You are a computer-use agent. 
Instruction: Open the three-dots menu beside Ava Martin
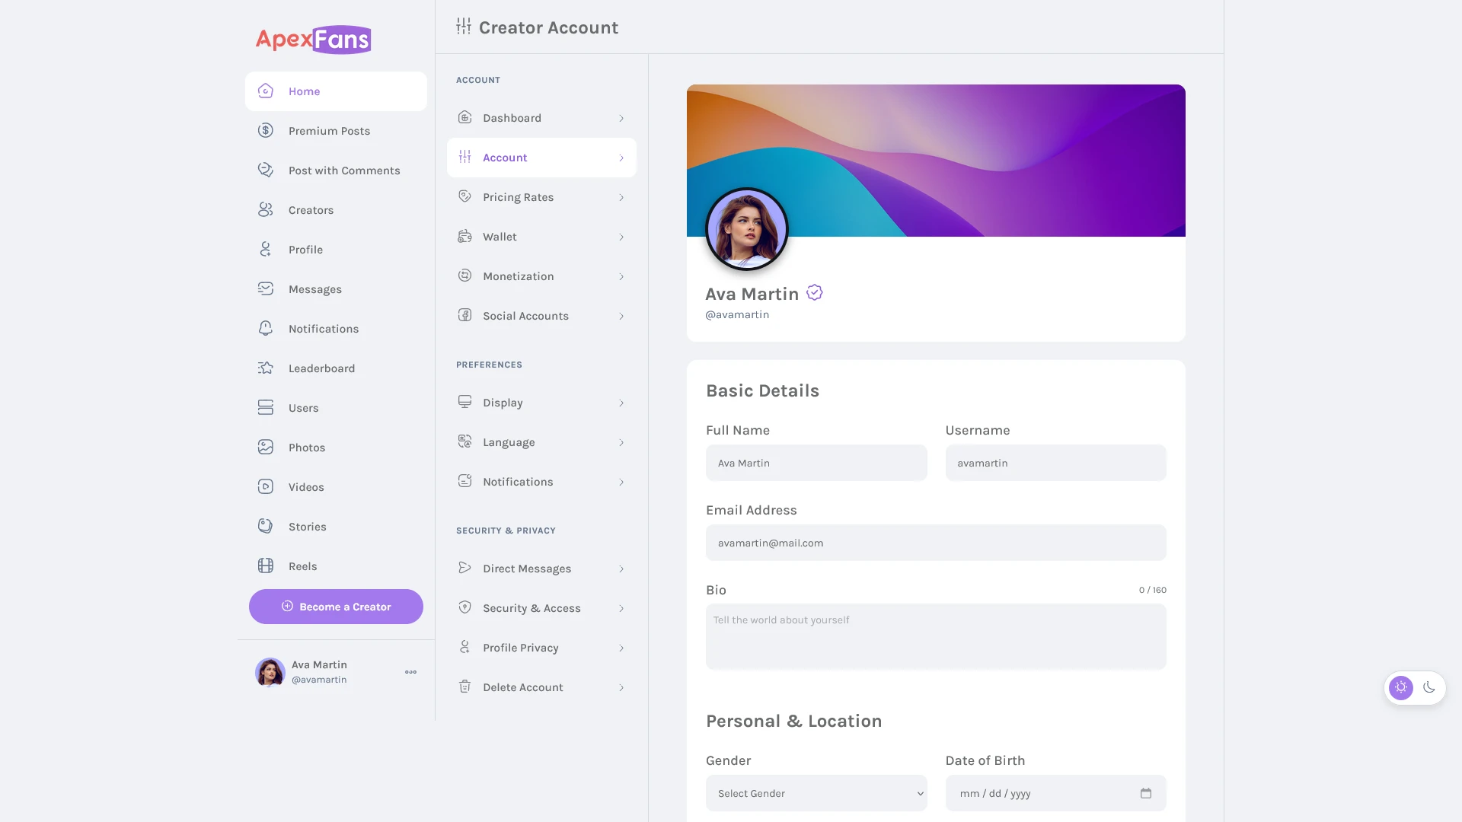(x=410, y=672)
